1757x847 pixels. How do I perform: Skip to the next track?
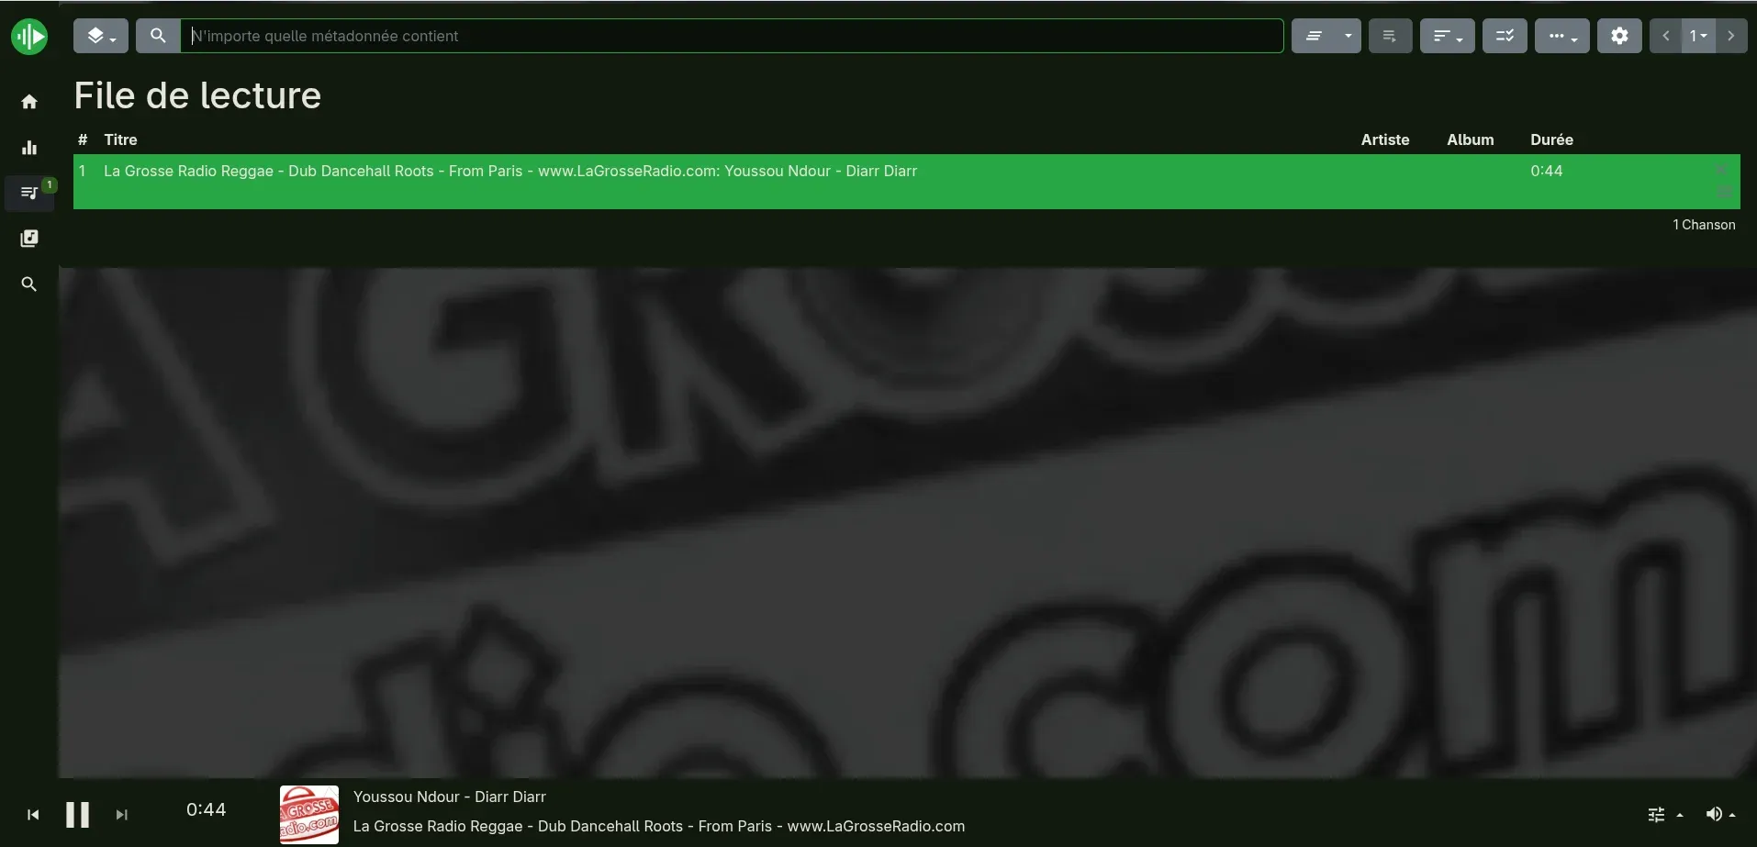(121, 815)
